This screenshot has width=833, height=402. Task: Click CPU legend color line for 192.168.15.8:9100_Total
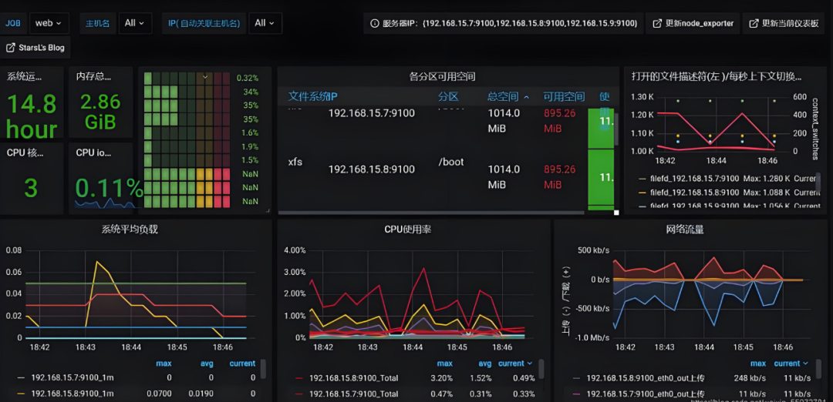pyautogui.click(x=299, y=378)
